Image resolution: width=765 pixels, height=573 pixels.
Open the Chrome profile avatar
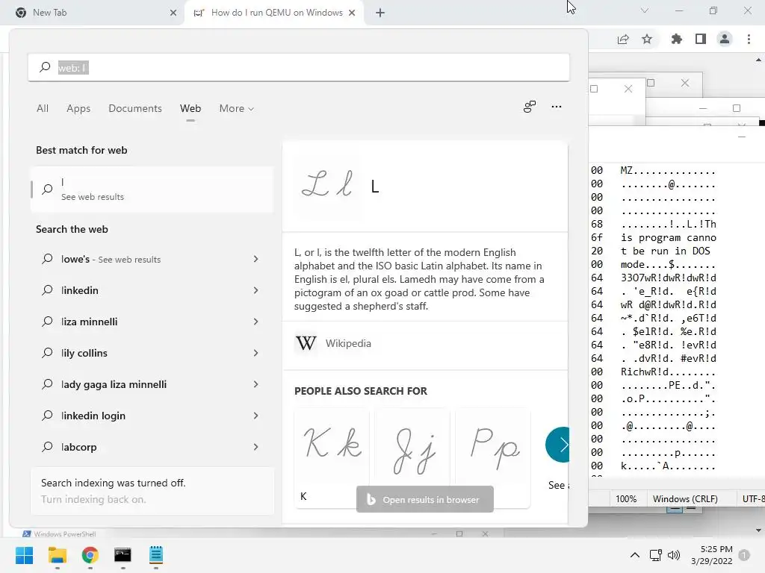[x=725, y=39]
